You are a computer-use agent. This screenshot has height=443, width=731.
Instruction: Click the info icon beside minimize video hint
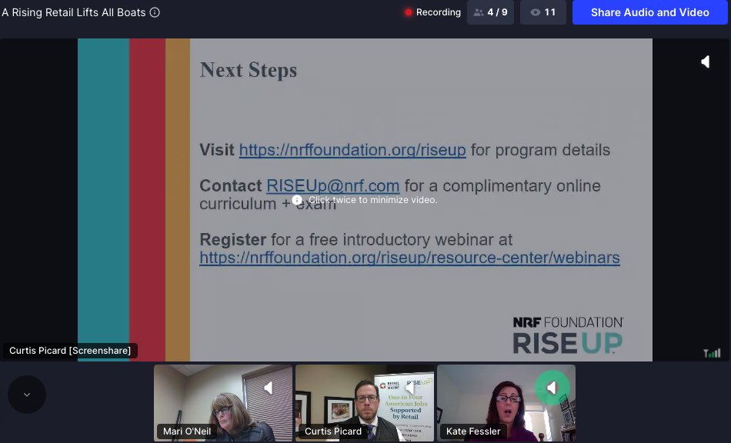pyautogui.click(x=297, y=200)
